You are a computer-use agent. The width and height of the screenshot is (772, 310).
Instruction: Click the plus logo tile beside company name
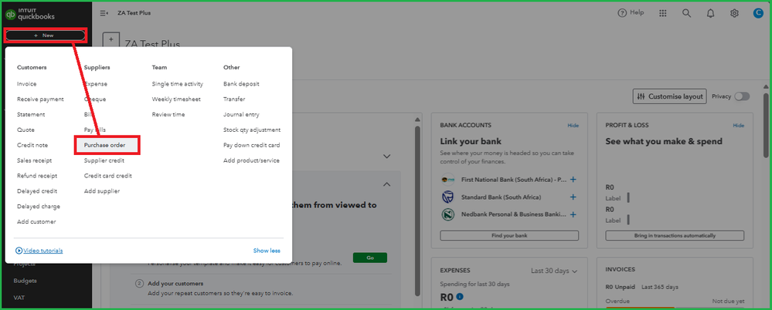coord(111,40)
